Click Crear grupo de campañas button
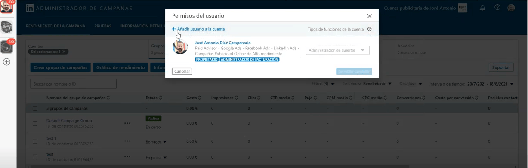The image size is (528, 168). click(61, 67)
